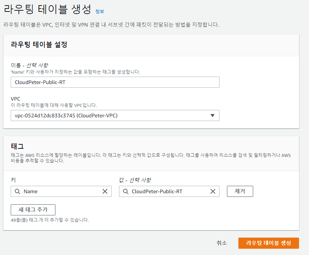Open the 정보 info link
This screenshot has width=309, height=255.
pos(99,11)
